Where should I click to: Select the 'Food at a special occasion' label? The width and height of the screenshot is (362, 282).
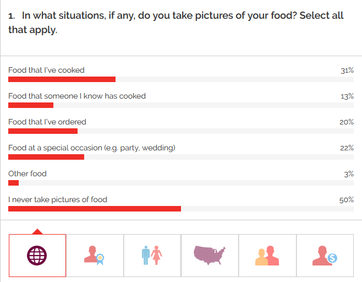pos(91,148)
